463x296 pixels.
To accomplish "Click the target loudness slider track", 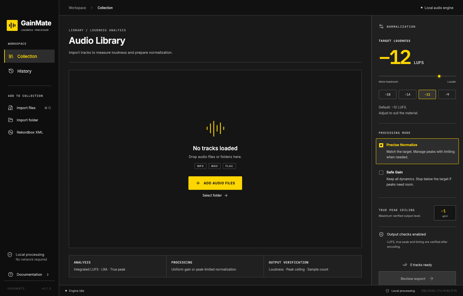I will 417,76.
